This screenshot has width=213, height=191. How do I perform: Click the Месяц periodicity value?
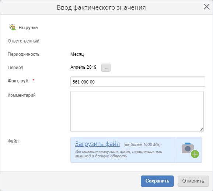(77, 54)
